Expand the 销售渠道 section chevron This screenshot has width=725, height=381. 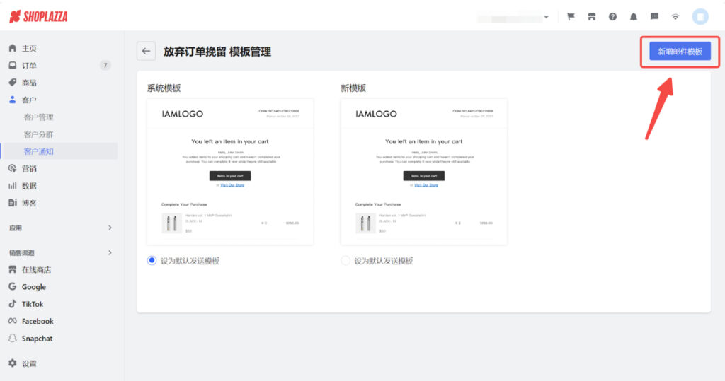click(110, 252)
